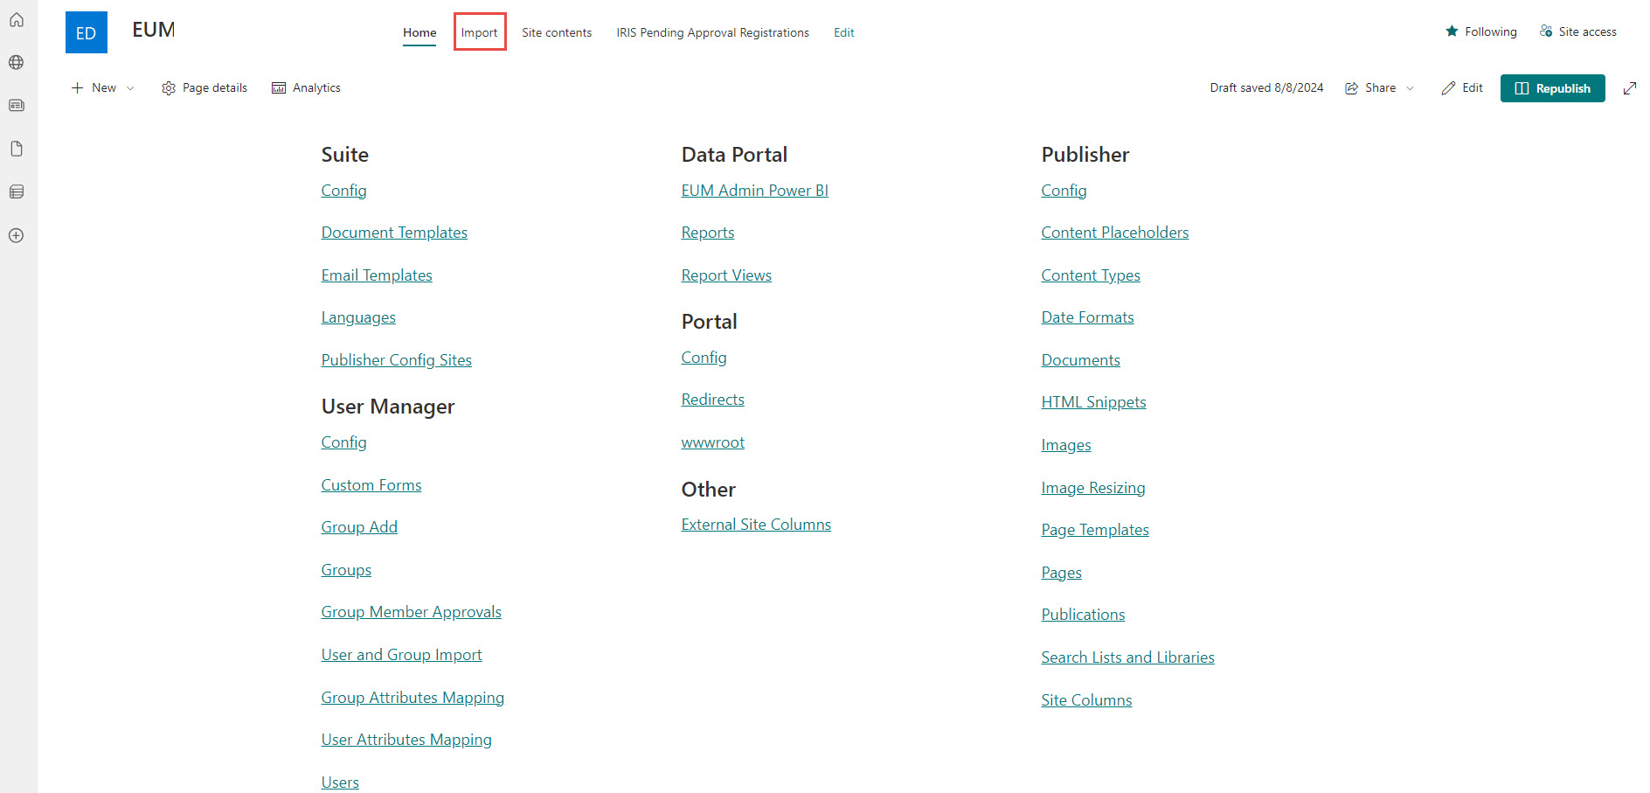Open Site Columns link under Publisher
Screen dimensions: 1650x793
tap(1086, 700)
